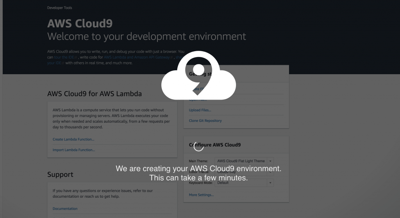
Task: Expand the Keyboard Mode dropdown
Action: point(244,183)
